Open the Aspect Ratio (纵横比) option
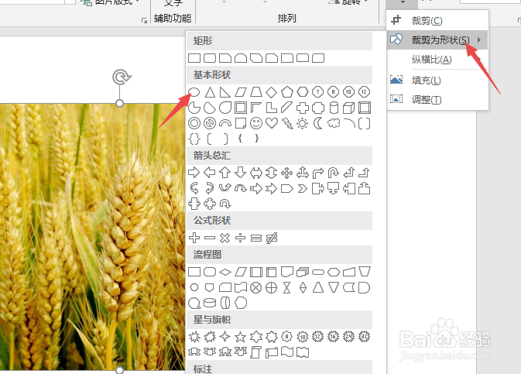This screenshot has height=374, width=521. point(437,60)
